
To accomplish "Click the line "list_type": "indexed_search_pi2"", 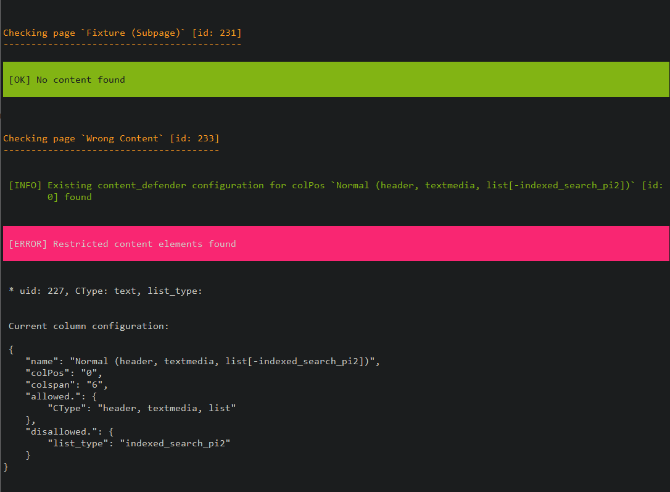I will click(x=139, y=444).
